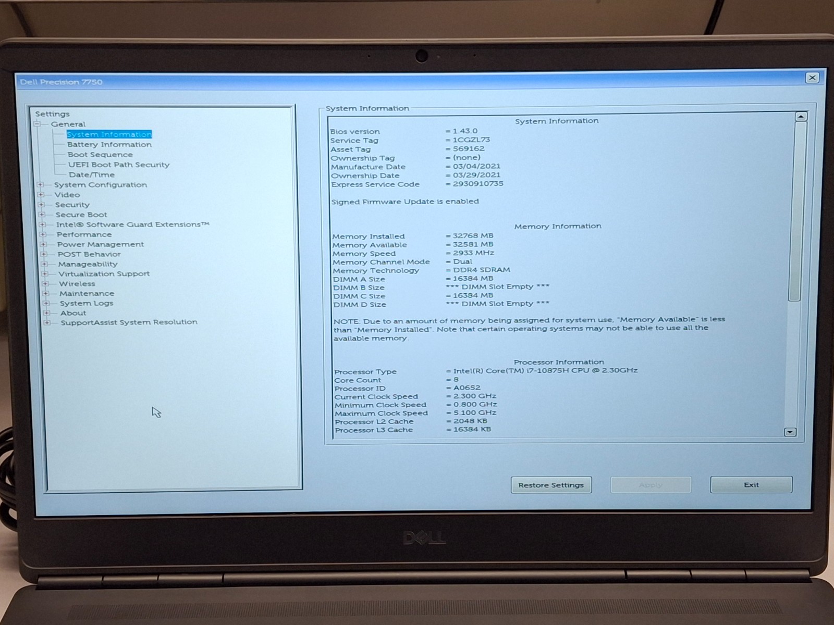Image resolution: width=834 pixels, height=625 pixels.
Task: Select Maintenance category label
Action: pyautogui.click(x=87, y=293)
